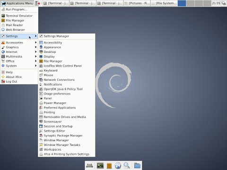
Task: Open Window Manager settings
Action: tap(67, 140)
